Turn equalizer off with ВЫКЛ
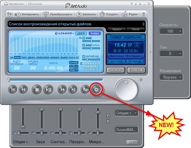This screenshot has width=191, height=148. pyautogui.click(x=64, y=57)
